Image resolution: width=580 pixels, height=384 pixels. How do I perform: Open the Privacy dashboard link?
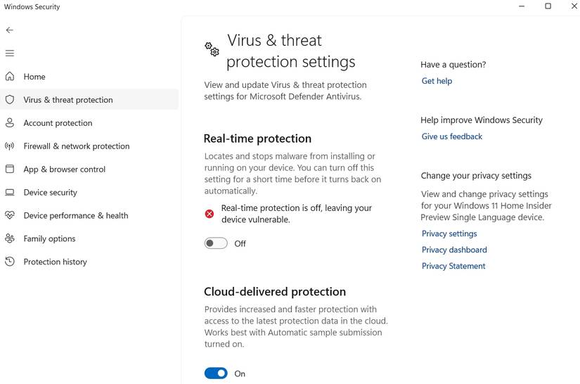(x=453, y=250)
